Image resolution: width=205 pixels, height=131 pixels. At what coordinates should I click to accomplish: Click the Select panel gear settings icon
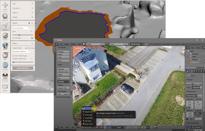coord(29,23)
